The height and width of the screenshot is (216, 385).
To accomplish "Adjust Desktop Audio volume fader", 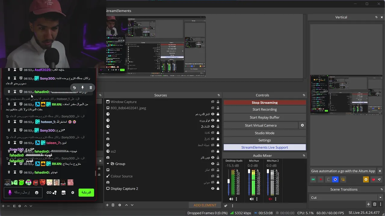I will 229,181.
